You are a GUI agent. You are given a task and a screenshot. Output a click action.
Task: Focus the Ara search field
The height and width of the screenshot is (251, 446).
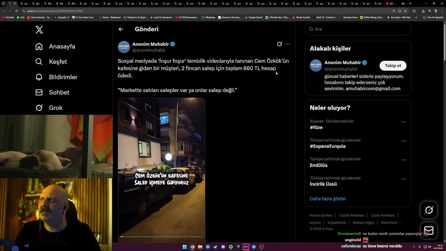(x=358, y=29)
